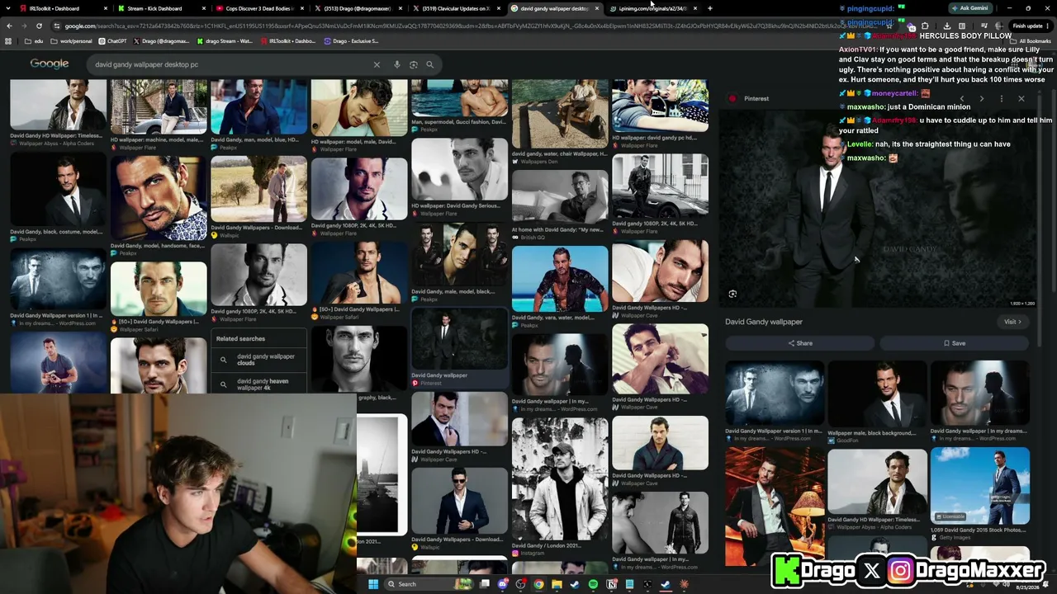Visit the Pinterest source page

click(1012, 322)
